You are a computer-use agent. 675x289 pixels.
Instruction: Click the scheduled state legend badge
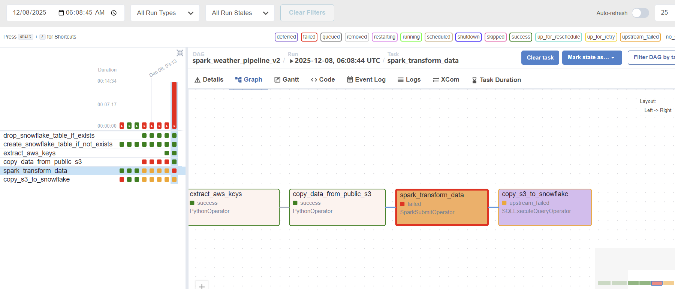[x=439, y=37]
